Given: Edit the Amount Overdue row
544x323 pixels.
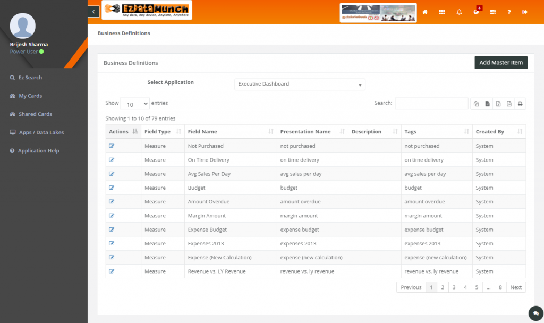Looking at the screenshot, I should pyautogui.click(x=112, y=201).
